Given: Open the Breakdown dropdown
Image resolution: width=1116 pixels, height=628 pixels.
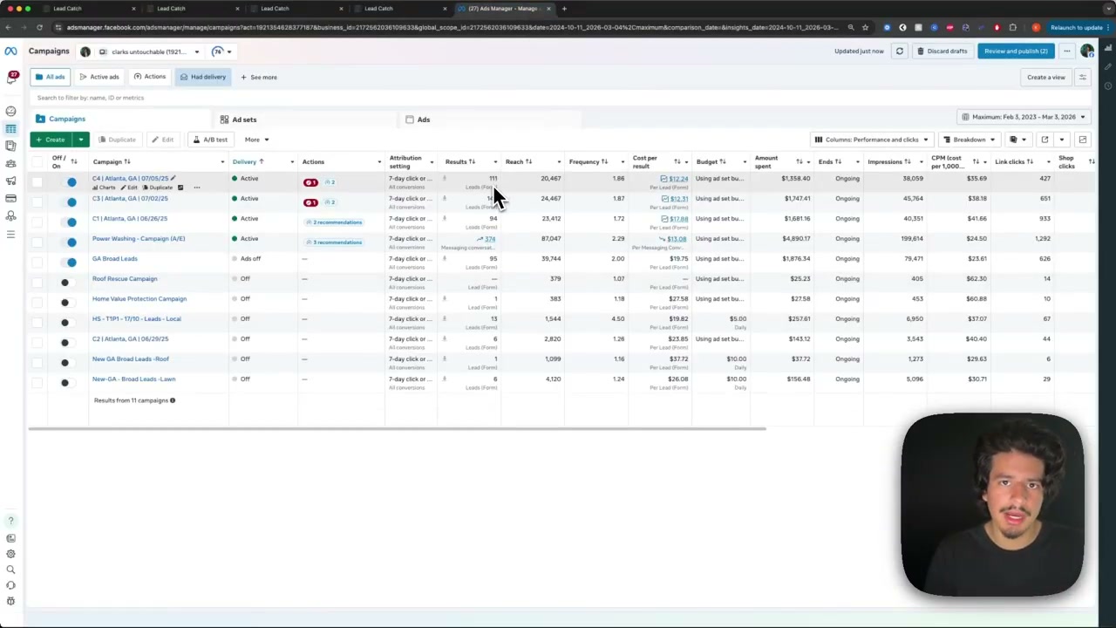Looking at the screenshot, I should point(969,140).
